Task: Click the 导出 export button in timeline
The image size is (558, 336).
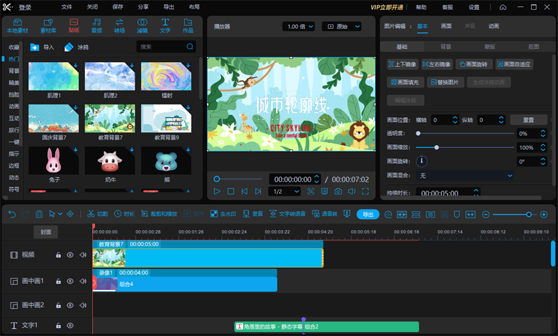Action: tap(368, 214)
